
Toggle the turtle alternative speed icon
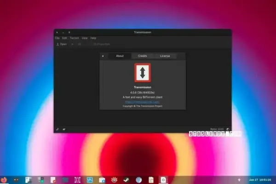64,129
